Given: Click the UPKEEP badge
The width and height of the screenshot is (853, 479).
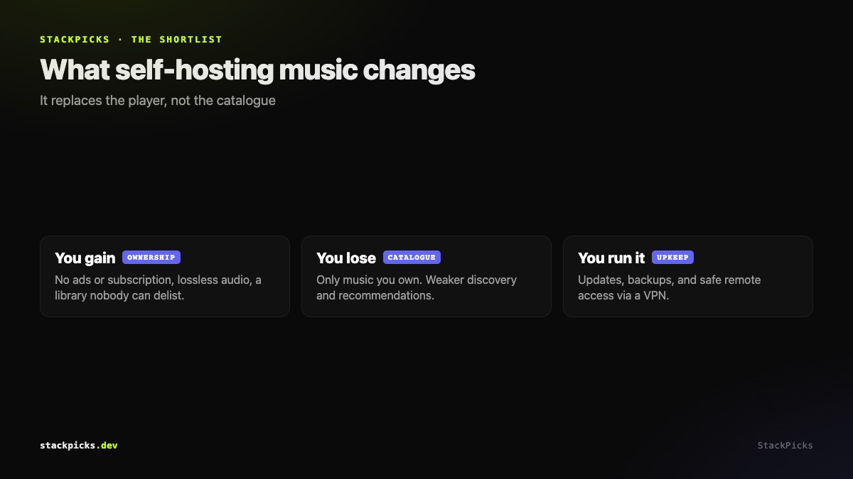Looking at the screenshot, I should pos(672,258).
